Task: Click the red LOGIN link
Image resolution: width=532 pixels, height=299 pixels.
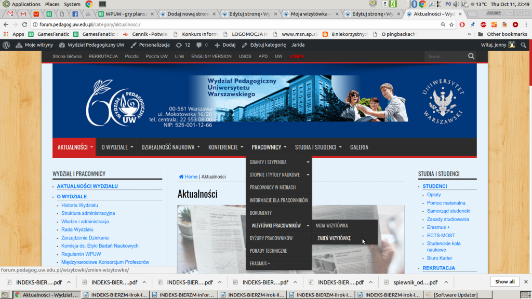Action: point(297,56)
